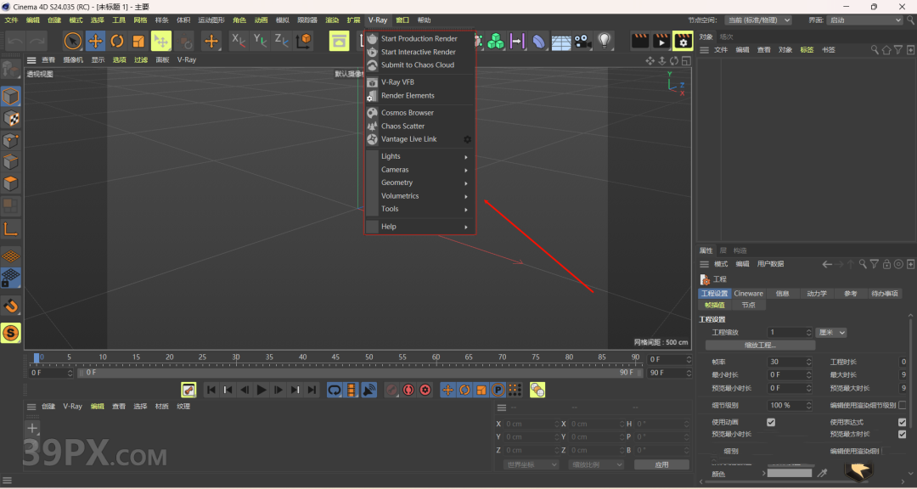Click the green cubes cloner icon

pos(496,41)
